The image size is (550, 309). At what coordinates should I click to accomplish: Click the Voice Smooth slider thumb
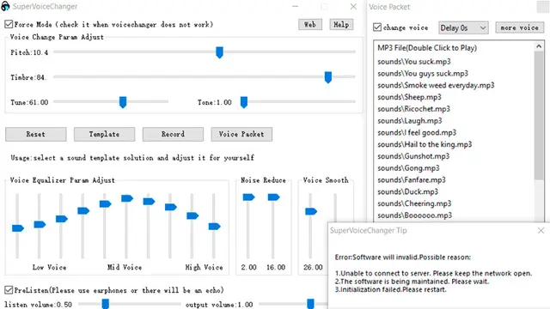(x=311, y=211)
